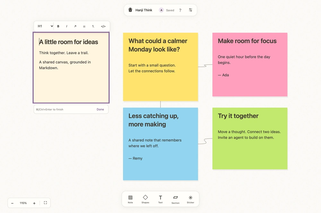Click the '⌘/Ctrl+Enter to finish' hint
Screen dimensions: 321x213
[x=49, y=109]
